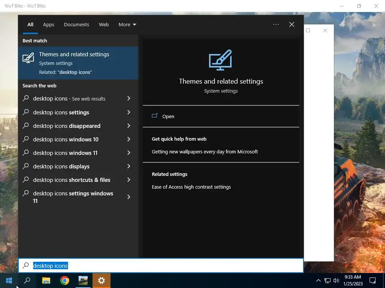Click magnifier icon beside 'desktop icons displays'

click(26, 166)
